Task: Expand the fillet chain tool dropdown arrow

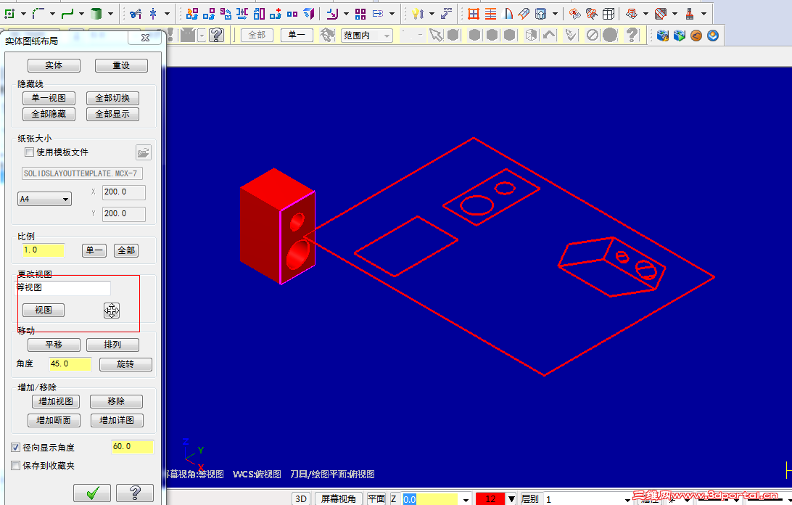Action: (x=52, y=14)
